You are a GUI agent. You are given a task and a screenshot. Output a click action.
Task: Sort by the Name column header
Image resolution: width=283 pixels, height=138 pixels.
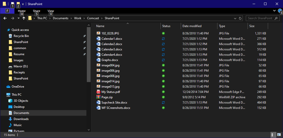(127, 26)
